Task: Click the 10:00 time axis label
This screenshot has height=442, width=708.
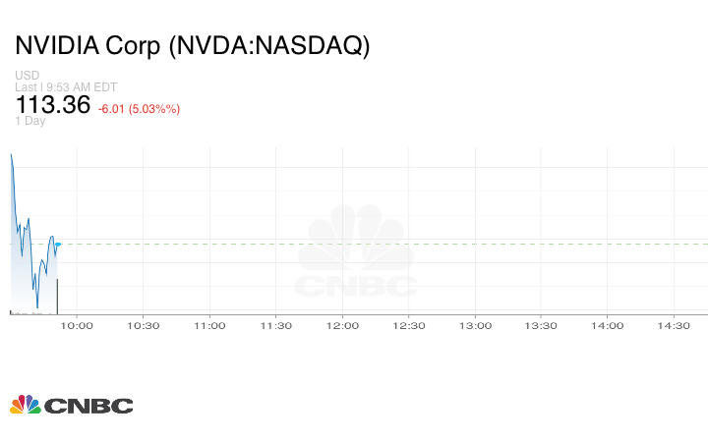Action: click(x=77, y=325)
